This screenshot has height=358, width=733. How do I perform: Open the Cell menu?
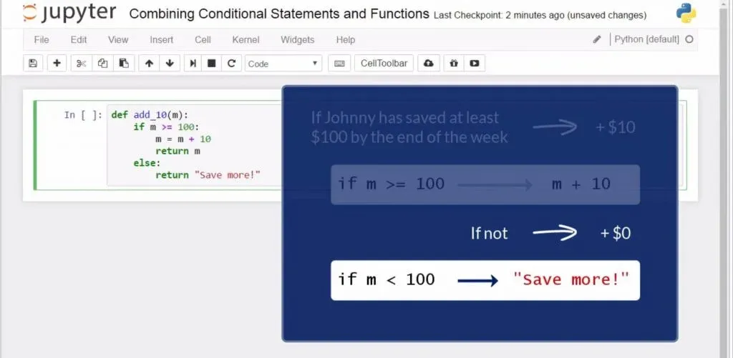[203, 40]
